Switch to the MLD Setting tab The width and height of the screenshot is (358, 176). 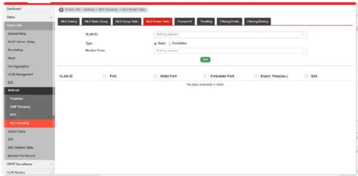[x=69, y=21]
